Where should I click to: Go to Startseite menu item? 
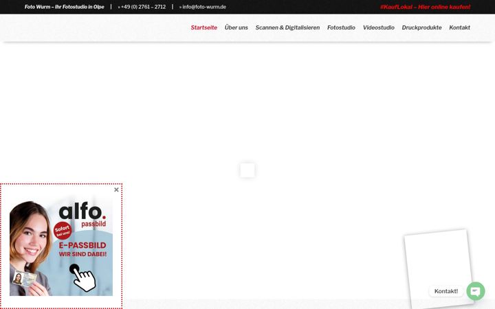point(203,27)
